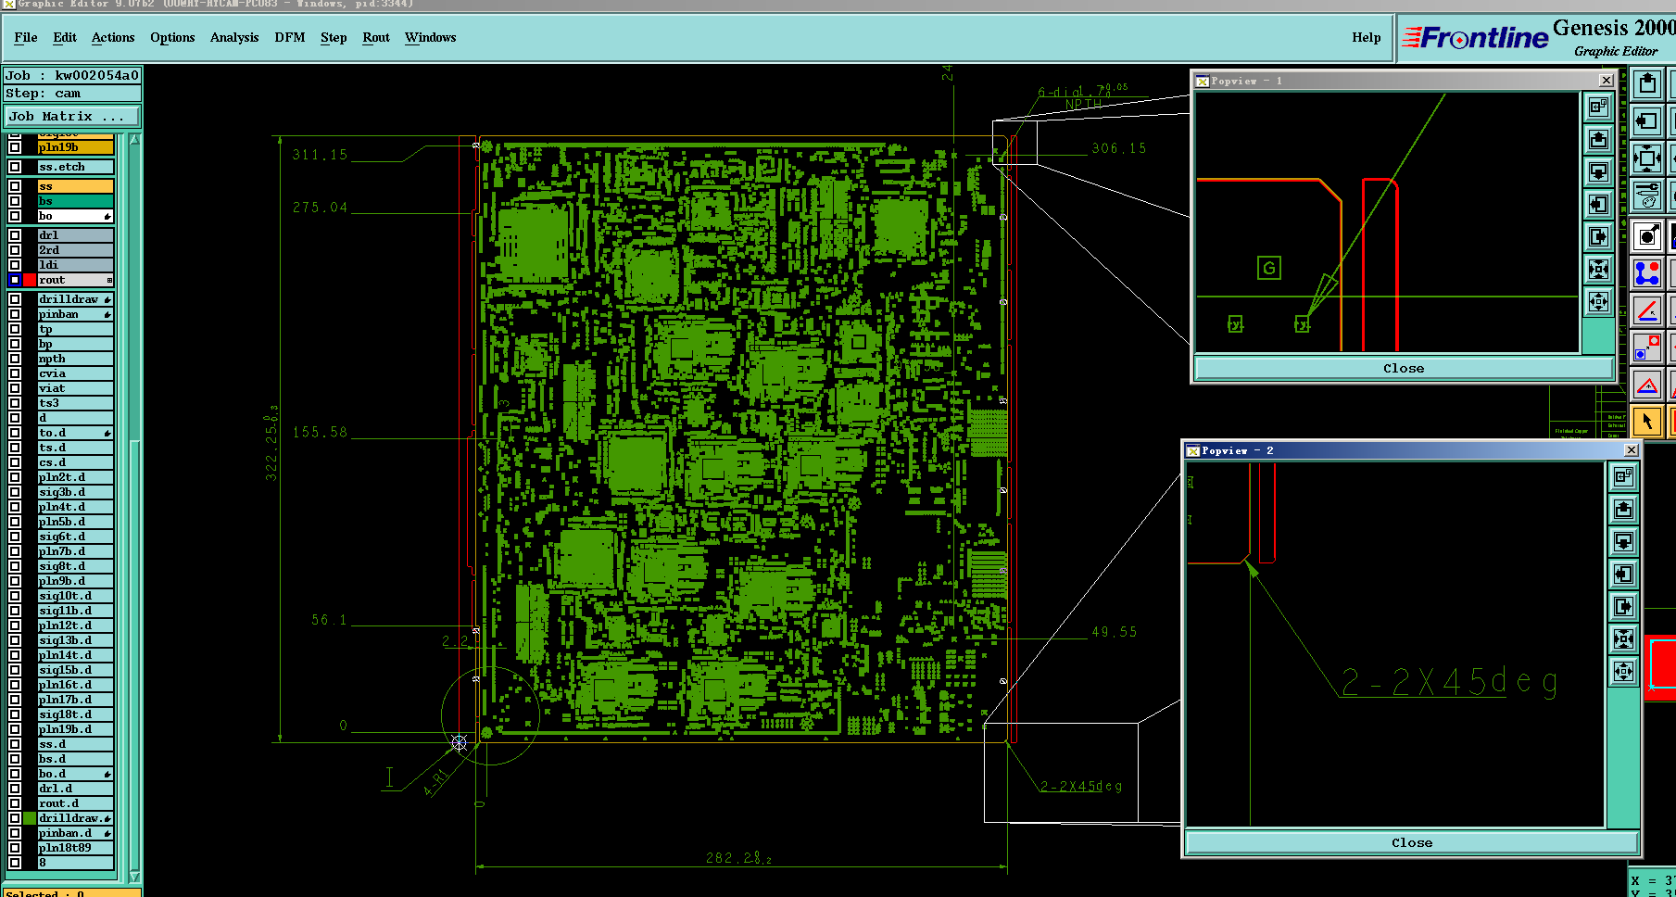This screenshot has height=897, width=1676.
Task: Select the move/copy feature tool icon
Action: tap(1646, 347)
